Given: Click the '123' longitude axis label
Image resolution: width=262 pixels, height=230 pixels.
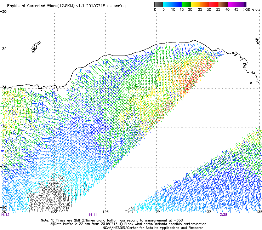Looking at the screenshot, I should (54, 212).
